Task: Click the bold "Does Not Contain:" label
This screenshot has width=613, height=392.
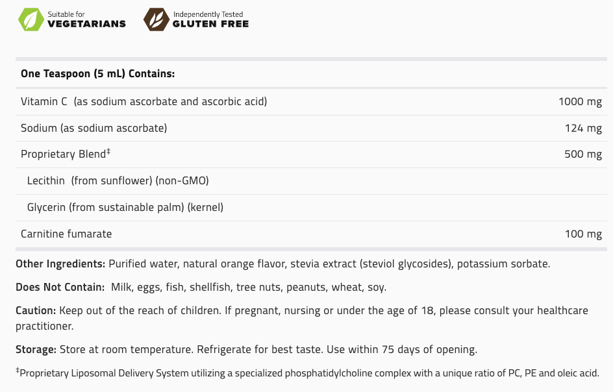Action: (x=60, y=287)
